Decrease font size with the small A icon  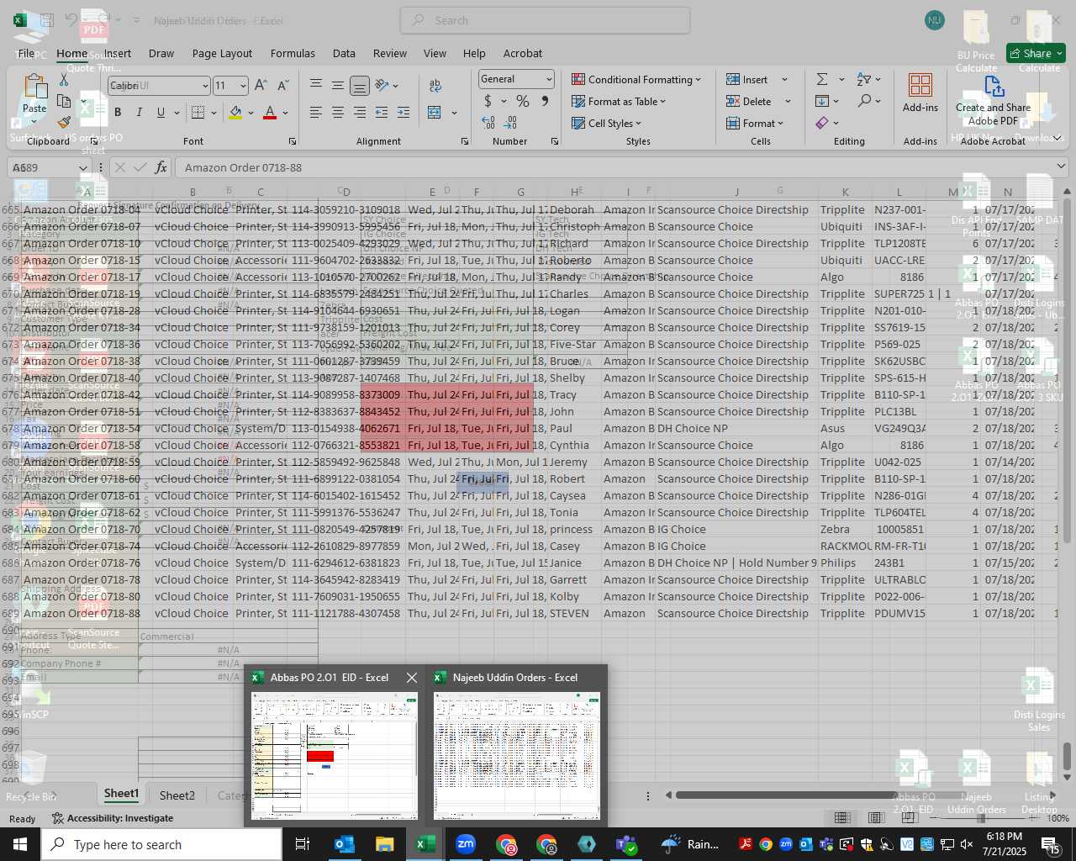click(x=282, y=85)
